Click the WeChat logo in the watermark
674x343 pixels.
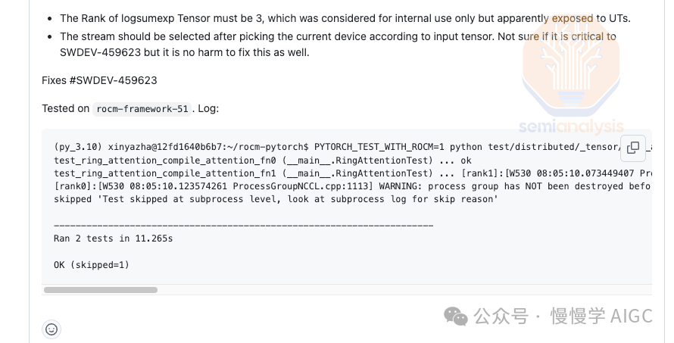(x=456, y=315)
